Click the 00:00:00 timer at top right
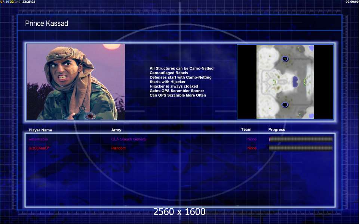Image resolution: width=359 pixels, height=224 pixels. [x=352, y=1]
